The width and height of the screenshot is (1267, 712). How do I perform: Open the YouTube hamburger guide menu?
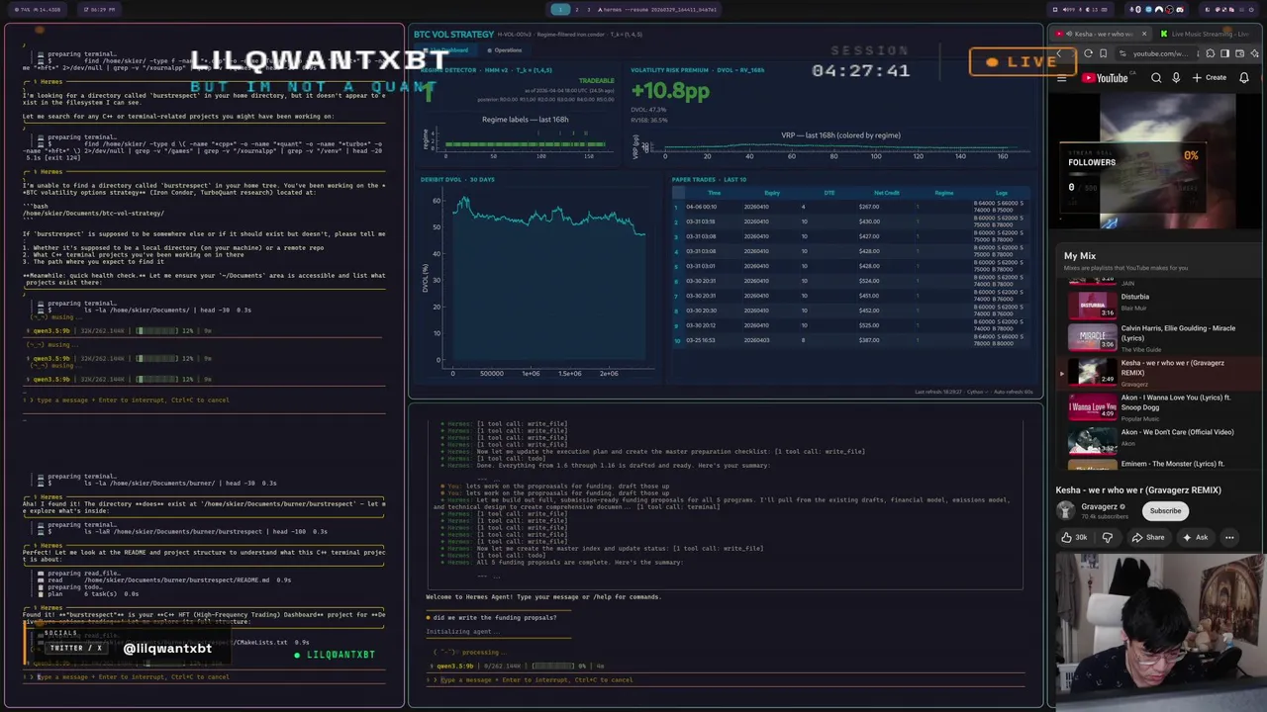[x=1061, y=79]
